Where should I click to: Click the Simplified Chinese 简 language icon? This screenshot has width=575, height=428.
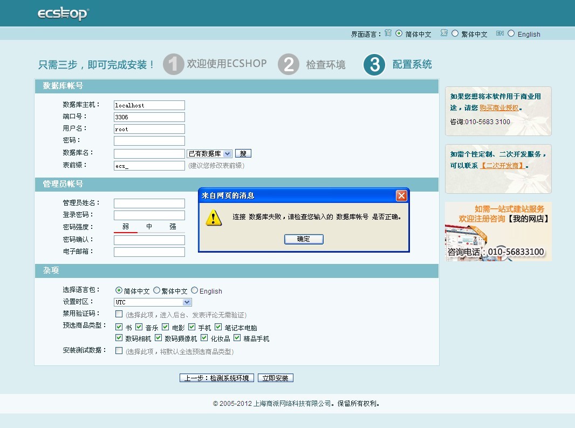(388, 33)
